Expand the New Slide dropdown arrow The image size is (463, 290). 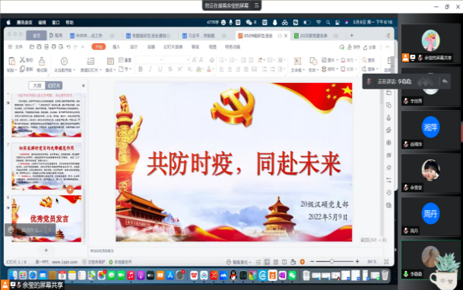100,71
